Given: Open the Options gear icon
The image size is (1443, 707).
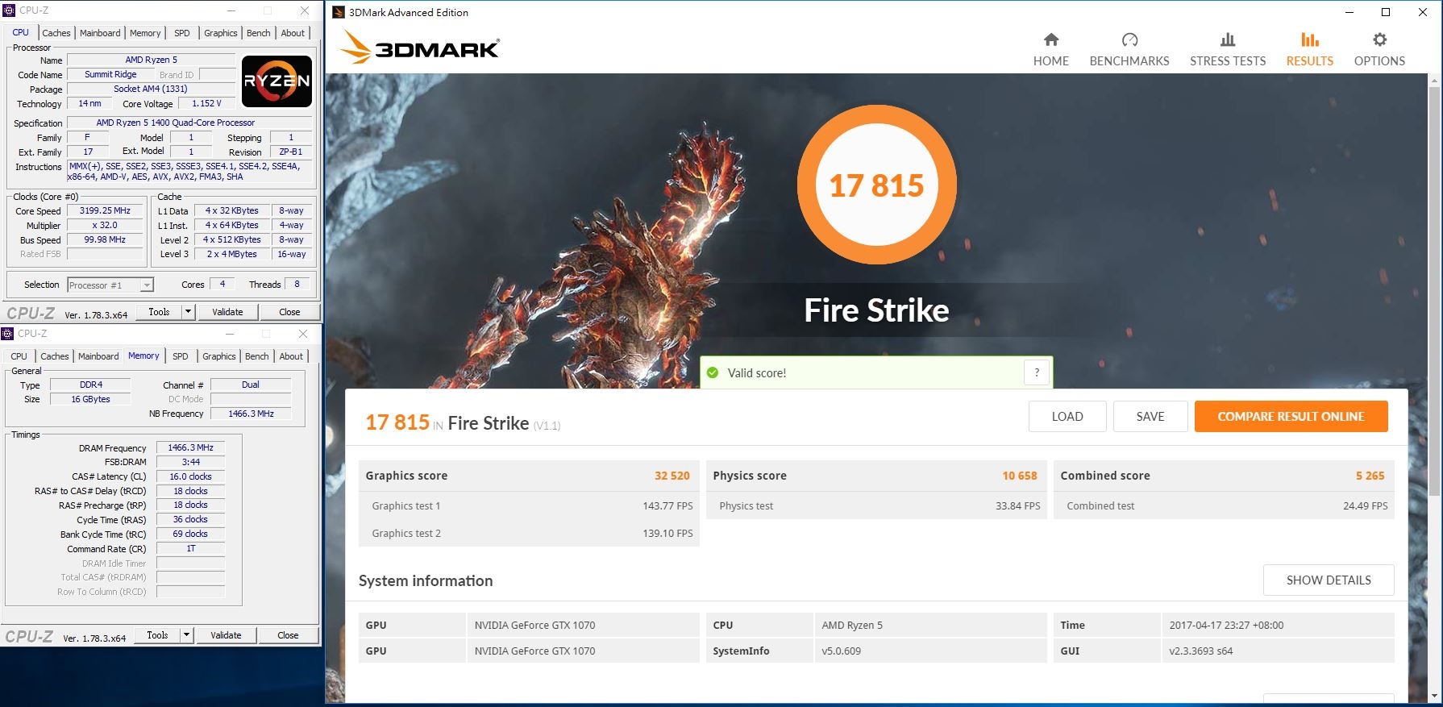Looking at the screenshot, I should point(1379,40).
